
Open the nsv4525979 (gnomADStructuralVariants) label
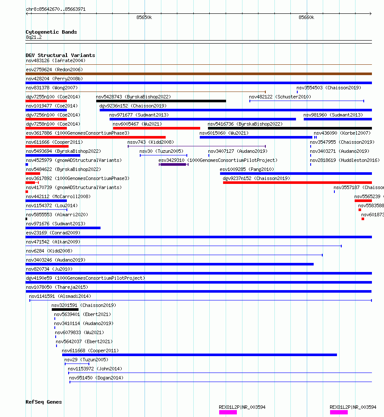[x=74, y=160]
